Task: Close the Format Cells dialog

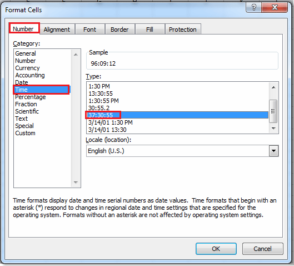Action: [x=275, y=7]
